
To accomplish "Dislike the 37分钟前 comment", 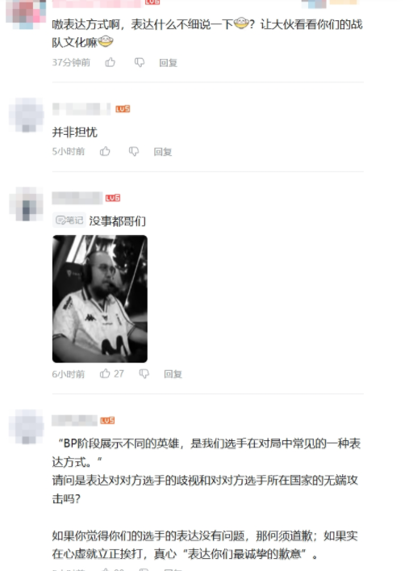I will pyautogui.click(x=140, y=63).
